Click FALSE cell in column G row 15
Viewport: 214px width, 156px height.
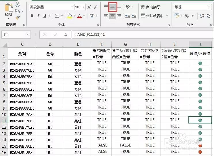(125, 145)
